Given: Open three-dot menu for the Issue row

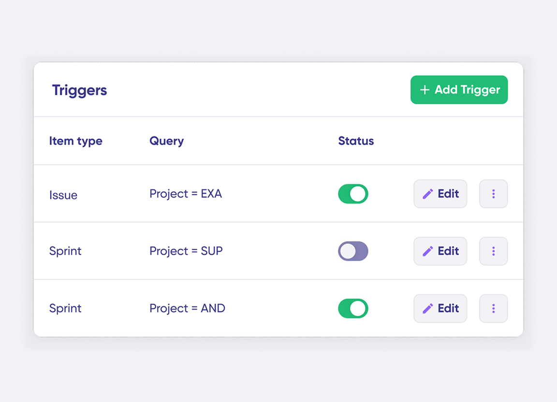Looking at the screenshot, I should 493,194.
